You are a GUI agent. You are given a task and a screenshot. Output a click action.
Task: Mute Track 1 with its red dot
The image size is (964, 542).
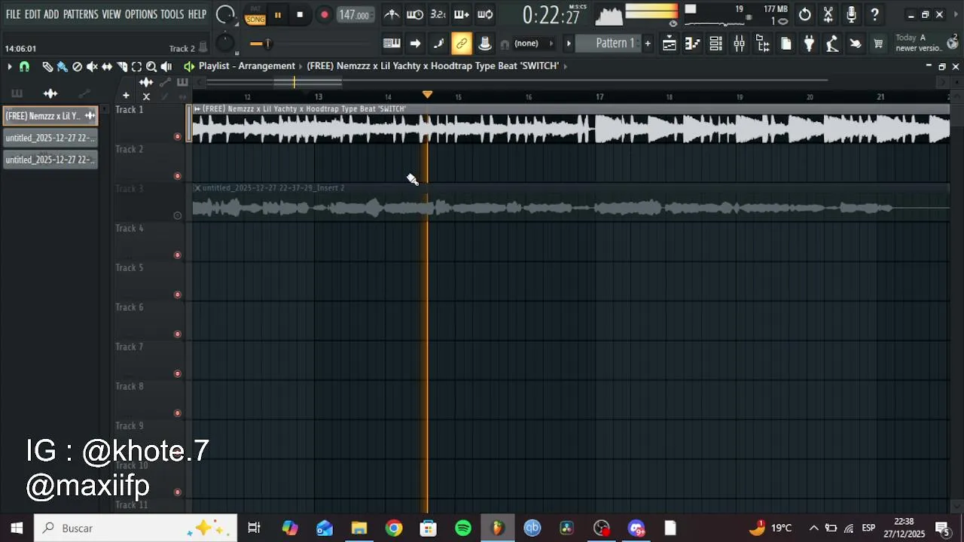[x=178, y=136]
